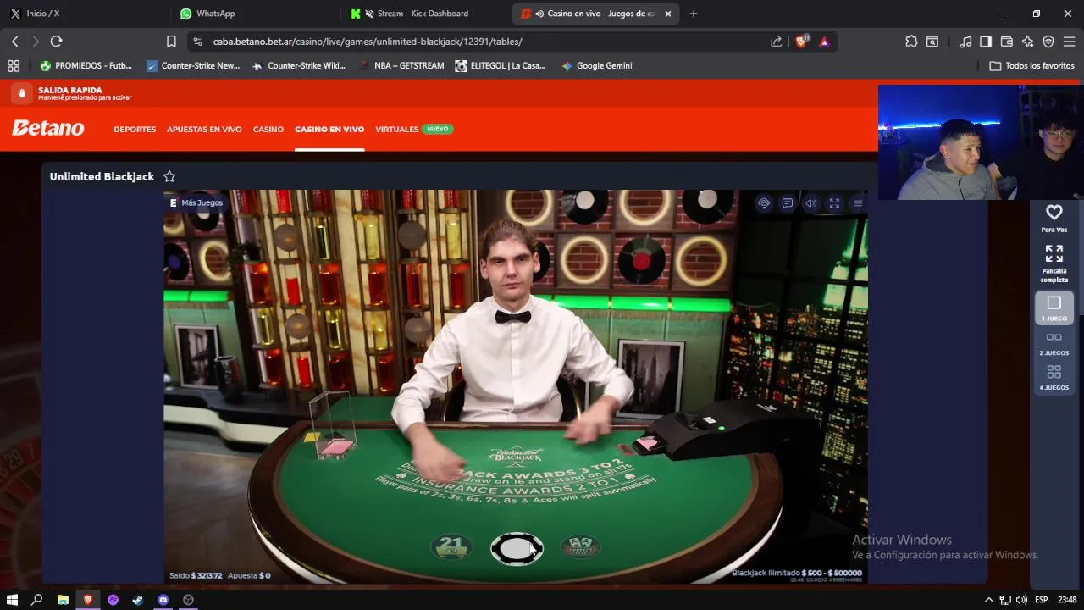
Task: Click the Perfect Pairs side bet spot
Action: point(581,547)
